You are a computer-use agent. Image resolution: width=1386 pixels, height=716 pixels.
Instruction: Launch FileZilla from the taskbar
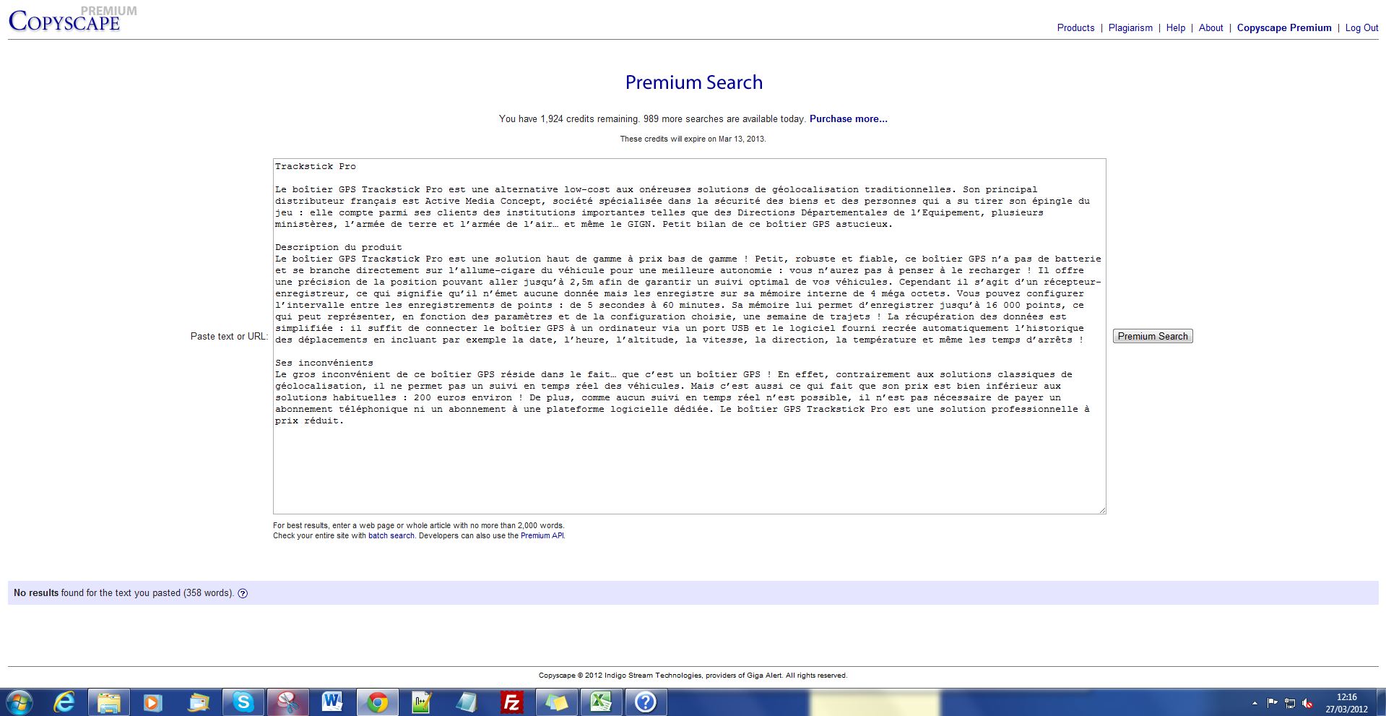pos(511,702)
